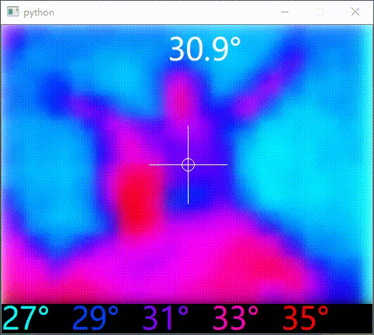Select the 27° cyan legend label
Screen dimensions: 374x335
tap(26, 318)
